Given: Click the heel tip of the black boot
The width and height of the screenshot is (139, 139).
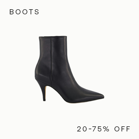Looking at the screenshot, I should pyautogui.click(x=44, y=100).
